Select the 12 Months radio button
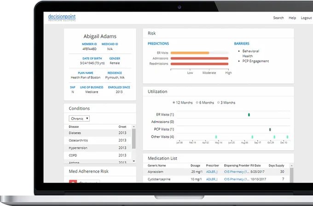Image resolution: width=313 pixels, height=206 pixels. tap(174, 102)
